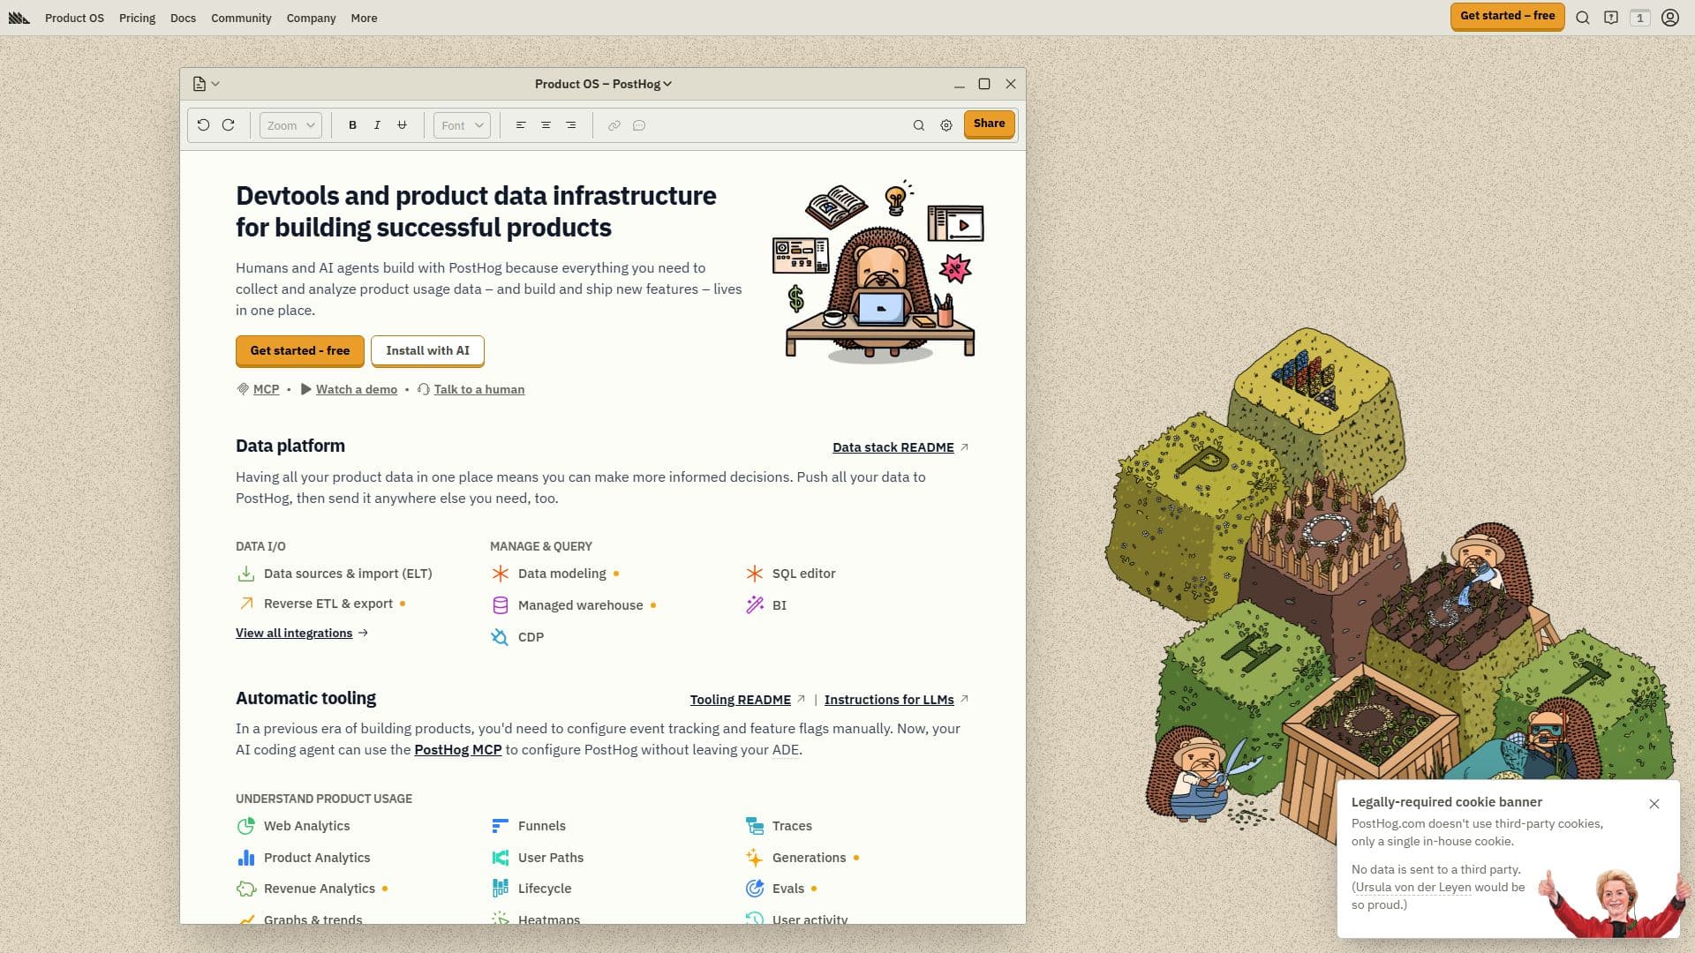This screenshot has width=1695, height=953.
Task: Open the Watch a demo link
Action: tap(357, 389)
